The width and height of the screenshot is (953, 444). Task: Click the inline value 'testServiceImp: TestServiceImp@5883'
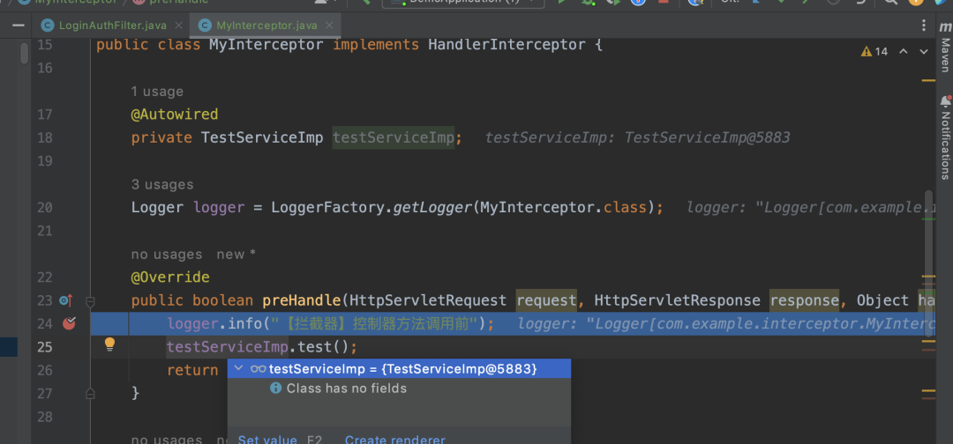tap(638, 137)
